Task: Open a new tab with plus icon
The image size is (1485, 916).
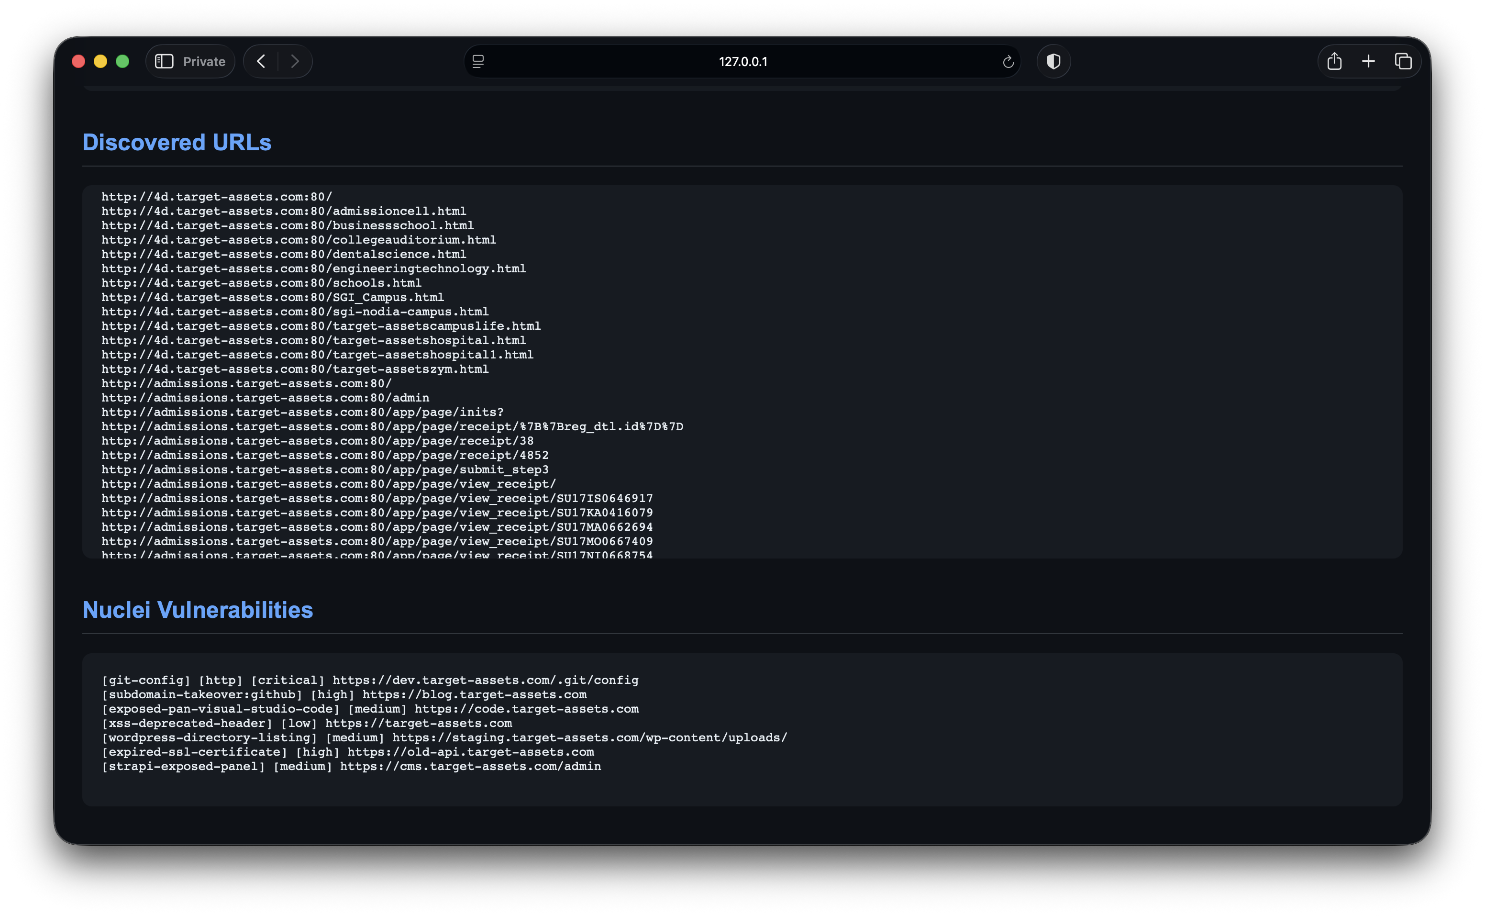Action: [1368, 61]
